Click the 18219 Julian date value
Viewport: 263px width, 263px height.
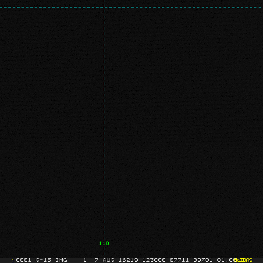[127, 260]
